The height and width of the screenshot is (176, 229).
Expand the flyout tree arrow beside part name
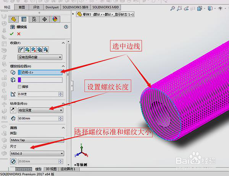point(73,14)
